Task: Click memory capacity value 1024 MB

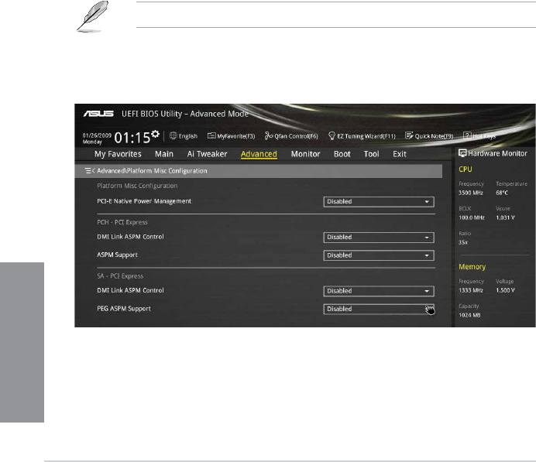Action: [469, 315]
